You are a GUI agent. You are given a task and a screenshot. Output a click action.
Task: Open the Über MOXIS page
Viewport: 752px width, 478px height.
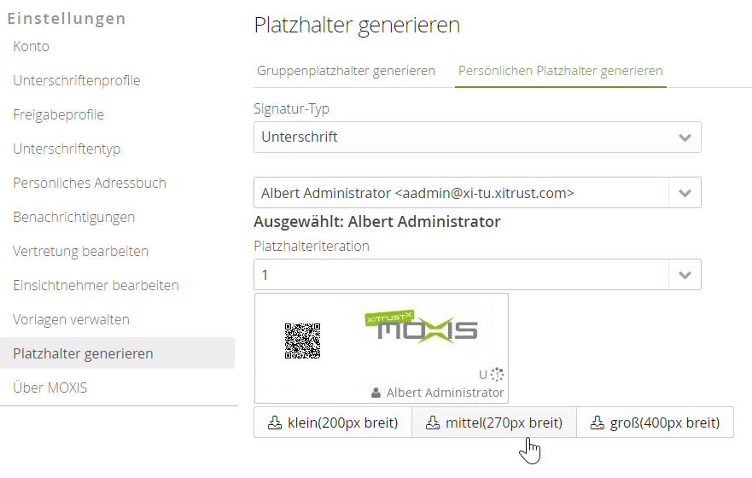[x=50, y=388]
